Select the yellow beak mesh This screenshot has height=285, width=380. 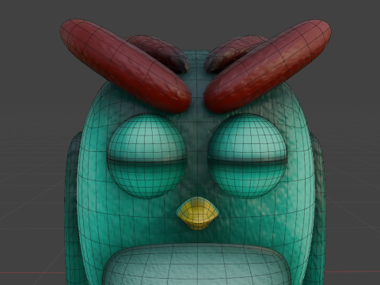coord(198,214)
